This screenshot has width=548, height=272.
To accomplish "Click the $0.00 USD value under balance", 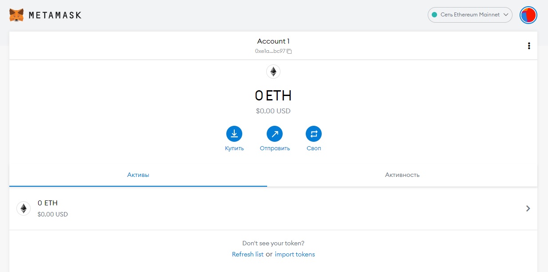I will coord(273,111).
